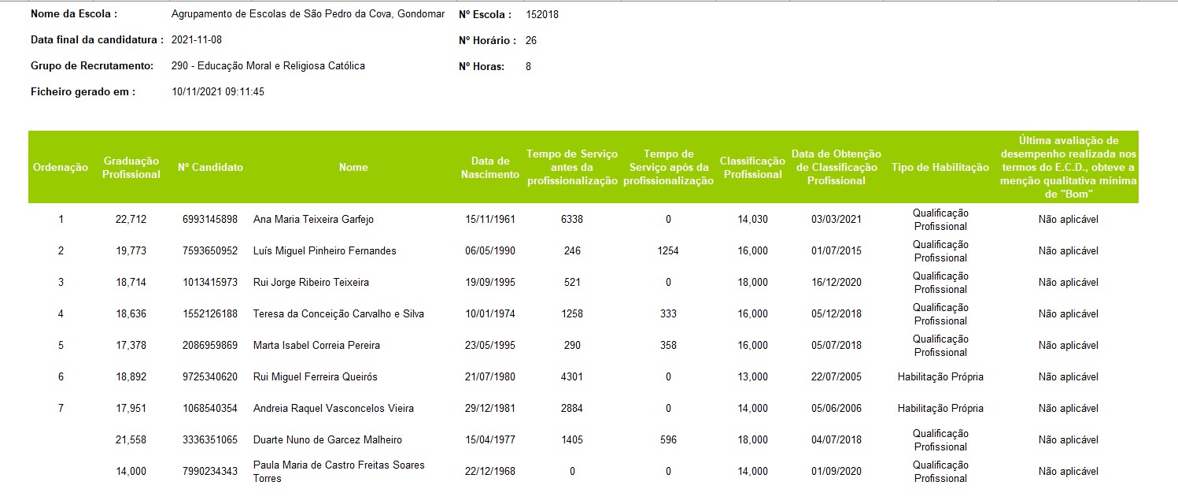This screenshot has width=1178, height=504.
Task: Click the Tipo de Habilitação header
Action: pos(940,167)
